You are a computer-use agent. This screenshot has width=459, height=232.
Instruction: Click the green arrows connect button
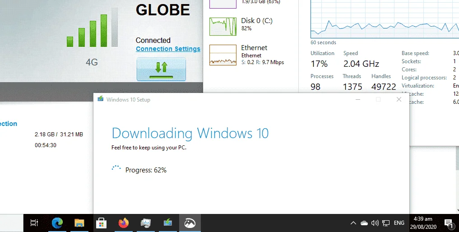pos(161,69)
